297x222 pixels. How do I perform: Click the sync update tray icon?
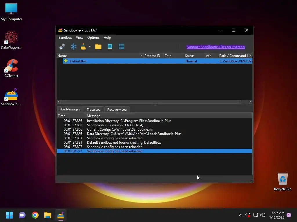(x=248, y=215)
